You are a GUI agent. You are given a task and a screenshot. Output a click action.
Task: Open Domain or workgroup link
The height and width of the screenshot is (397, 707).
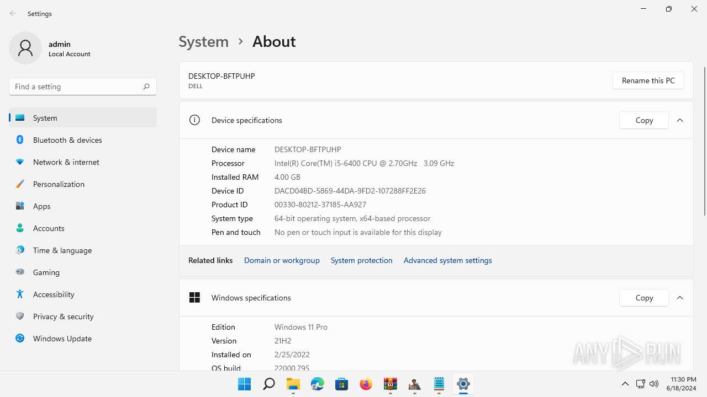click(x=282, y=260)
